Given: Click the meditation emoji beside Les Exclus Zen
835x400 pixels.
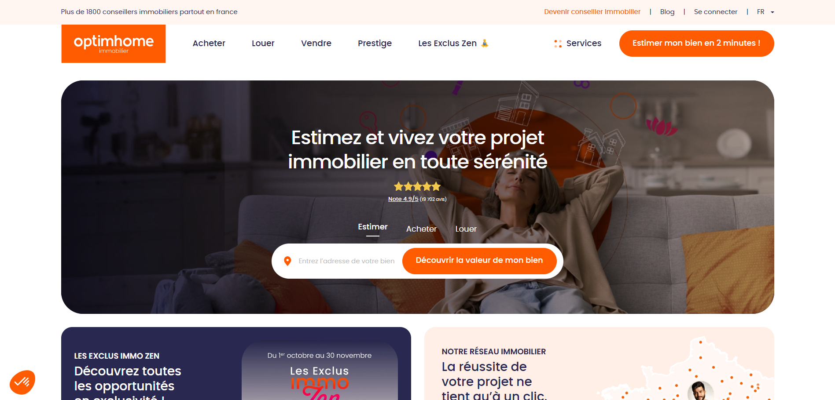Looking at the screenshot, I should click(x=485, y=43).
